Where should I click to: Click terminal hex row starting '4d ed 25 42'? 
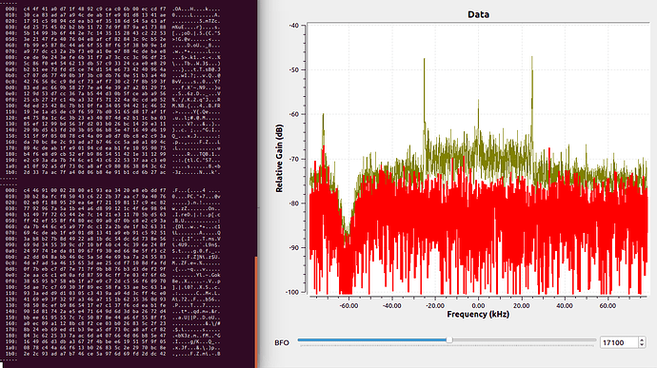112,106
